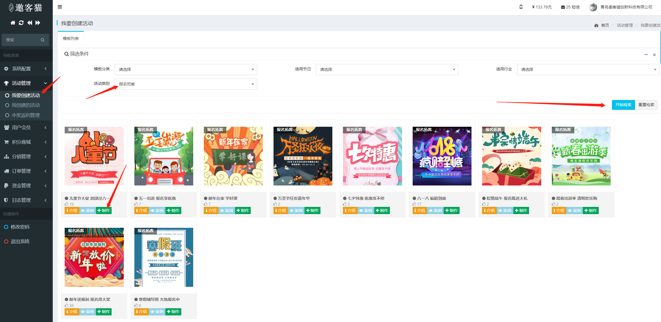The height and width of the screenshot is (322, 661).
Task: Click 制作 for the 七夕特惠 template
Action: tap(382, 211)
